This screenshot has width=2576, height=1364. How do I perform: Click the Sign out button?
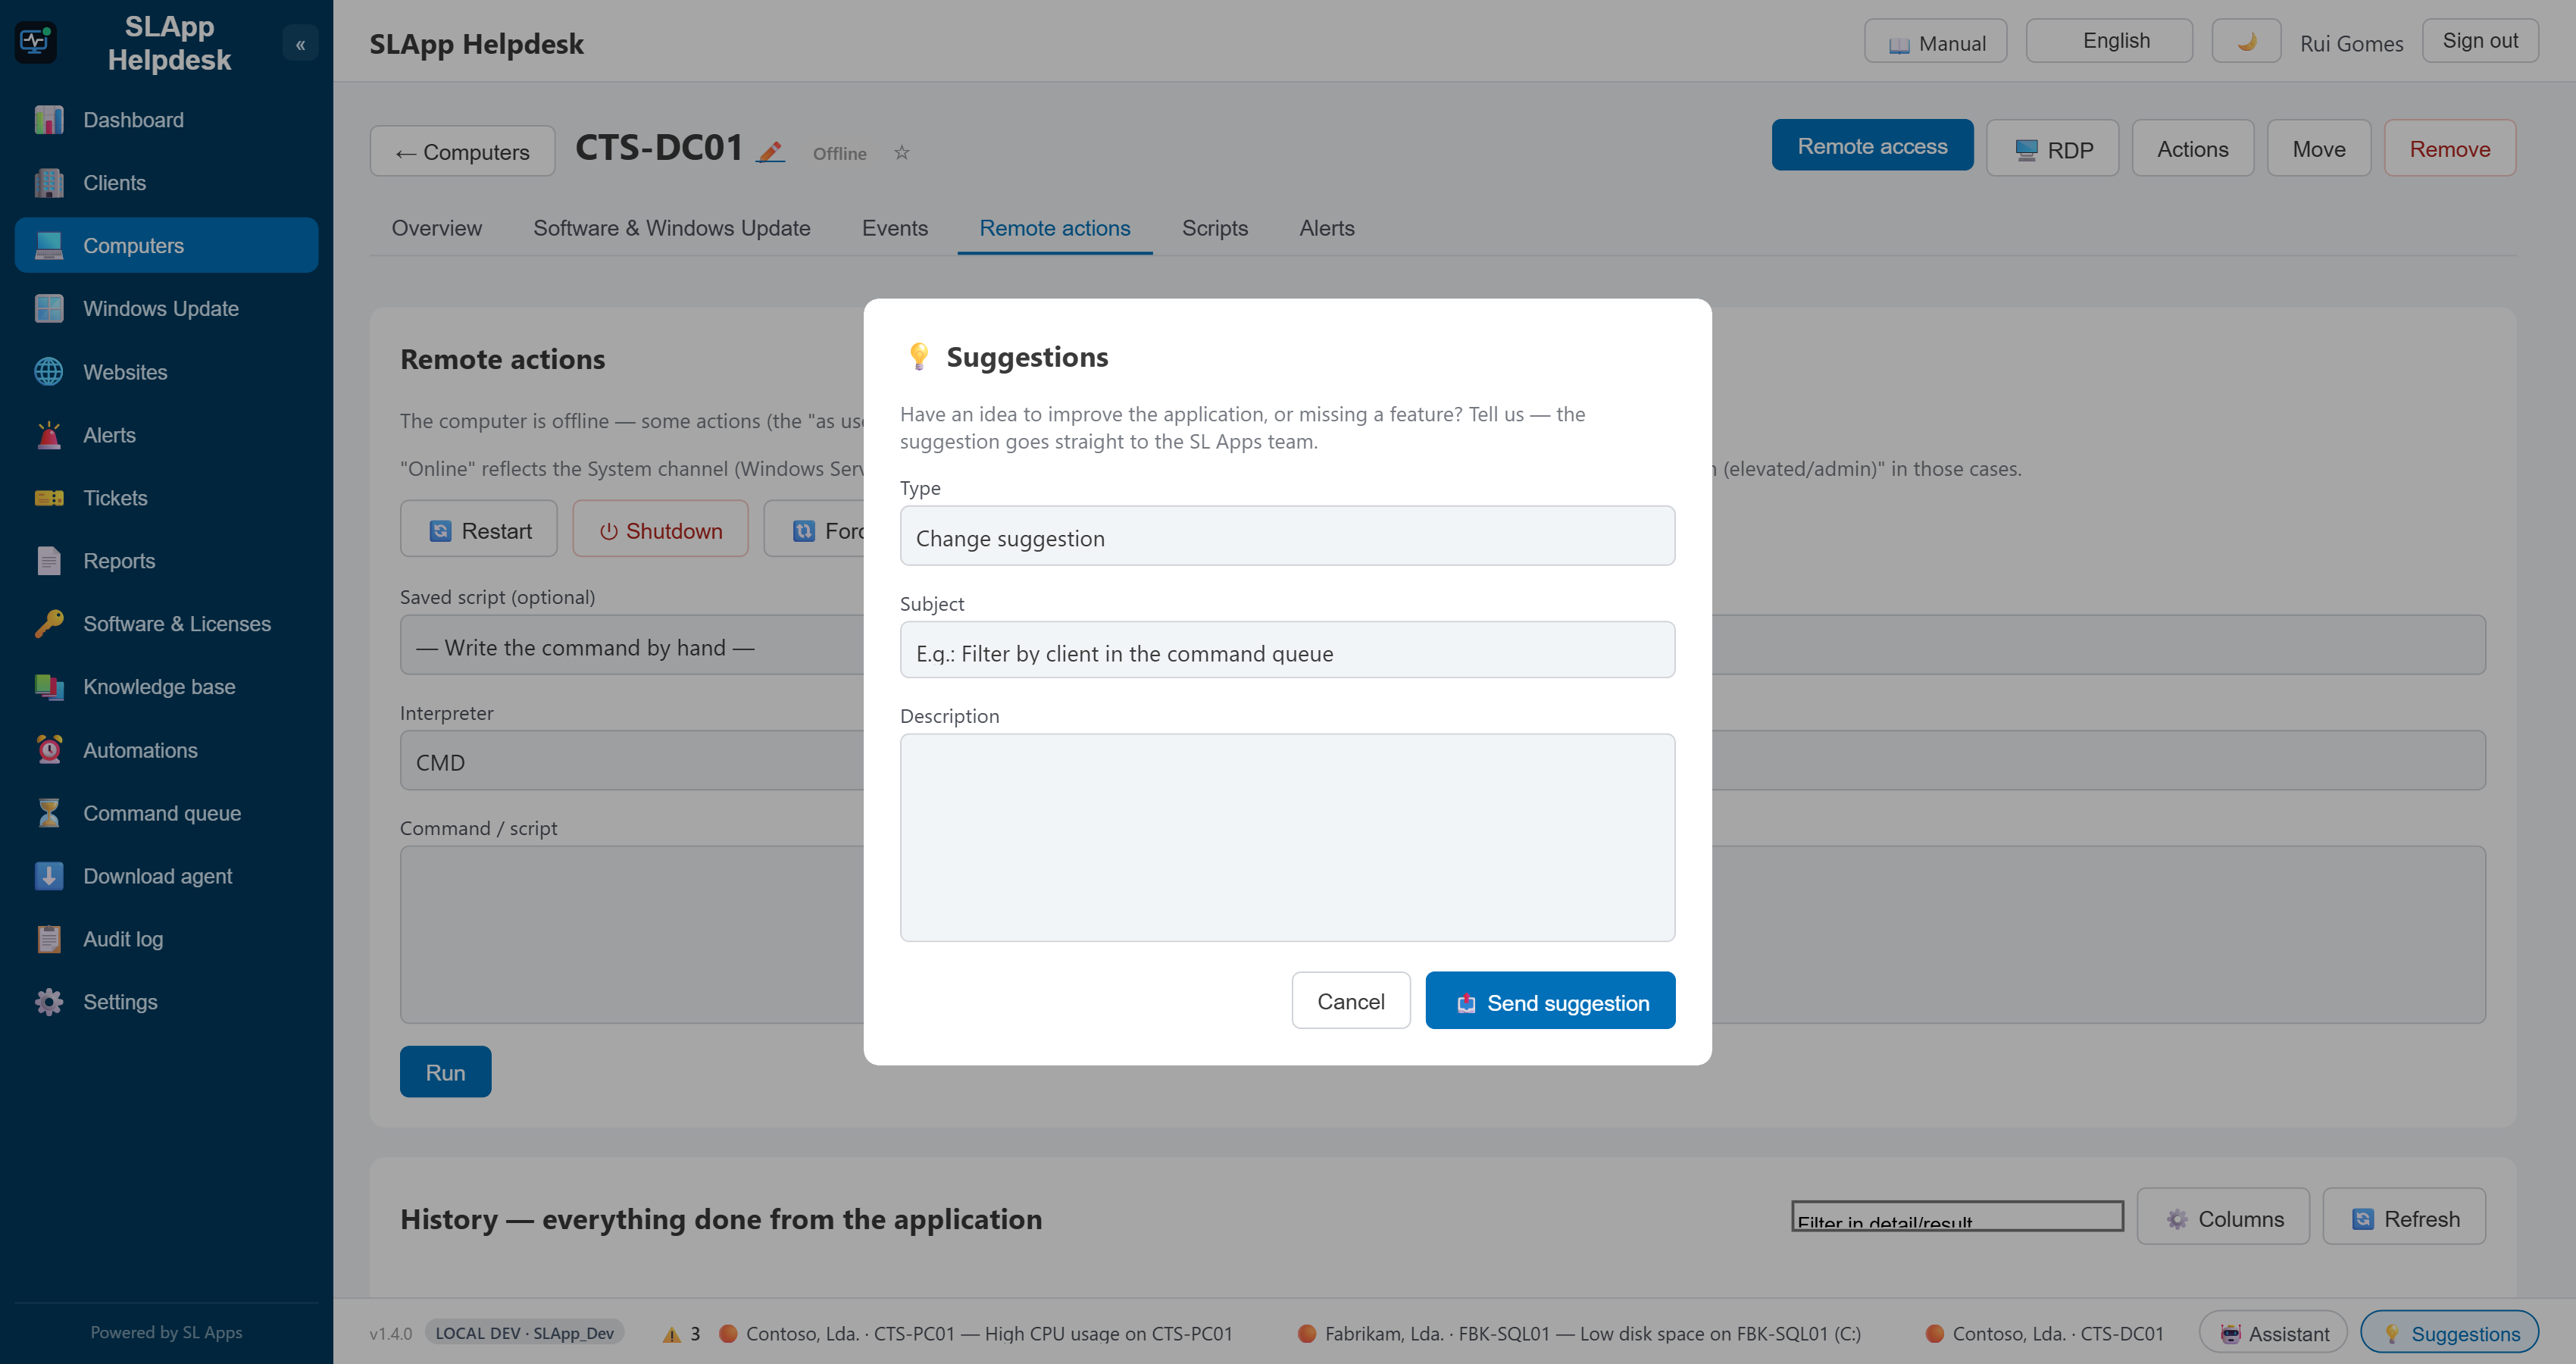2480,41
